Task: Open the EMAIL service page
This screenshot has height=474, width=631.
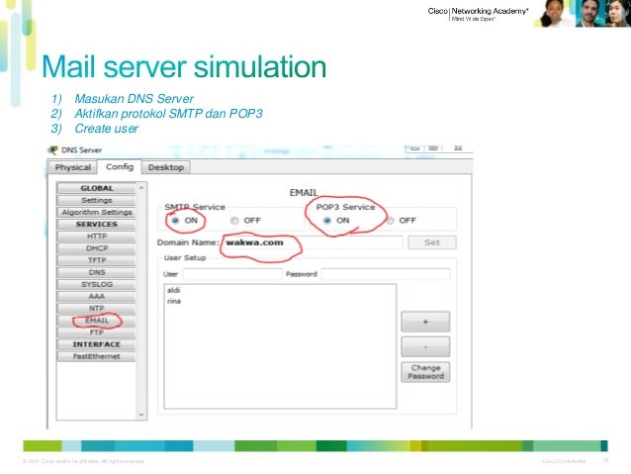Action: (x=97, y=321)
